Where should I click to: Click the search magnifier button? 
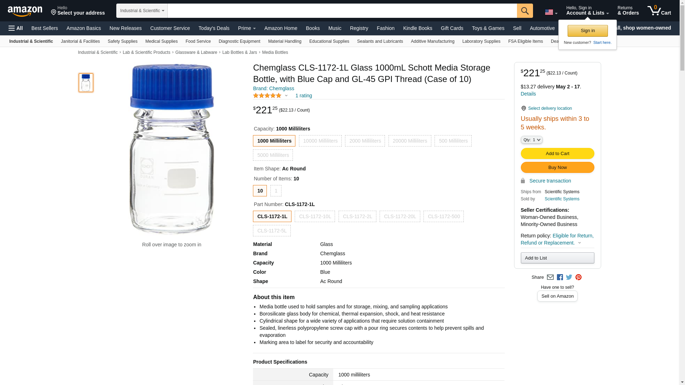tap(524, 11)
